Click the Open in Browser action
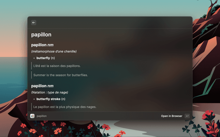Viewport: 220px width, 137px height. pyautogui.click(x=172, y=116)
